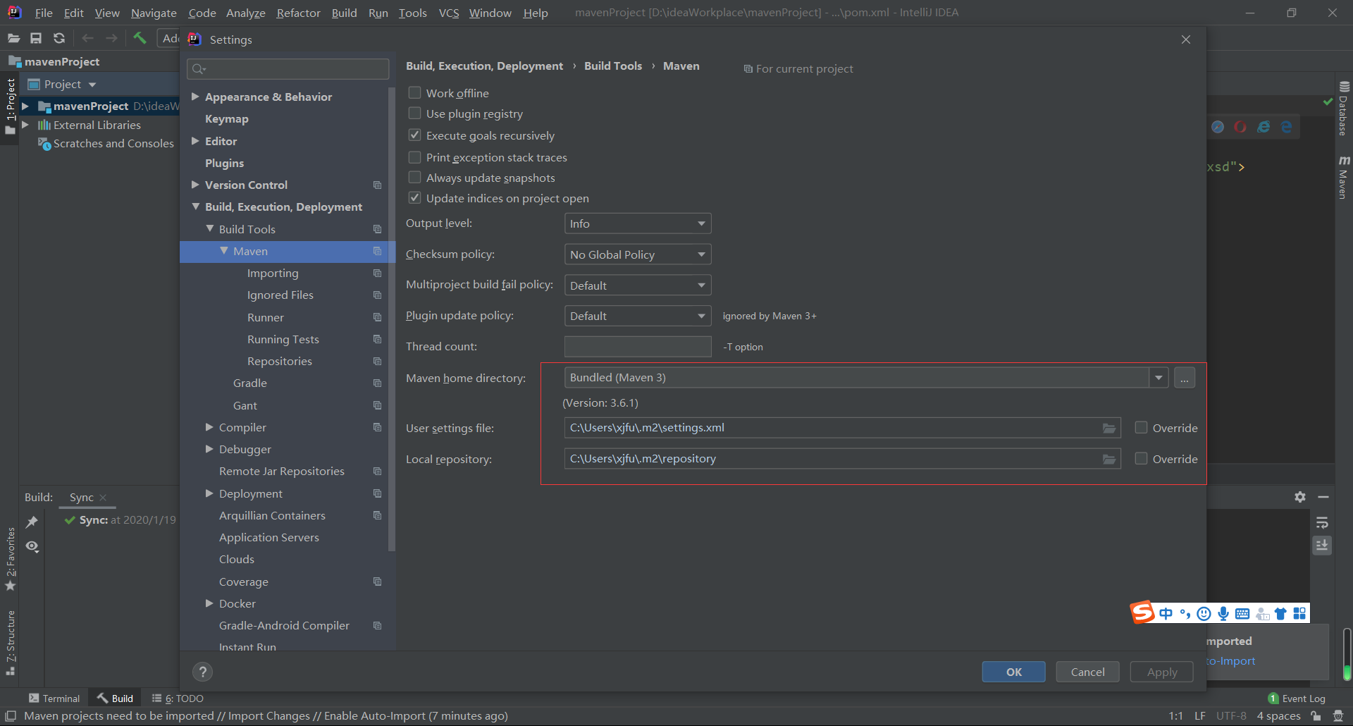Screen dimensions: 1353x726
Task: Toggle the eye view icon in Build panel
Action: pos(32,546)
